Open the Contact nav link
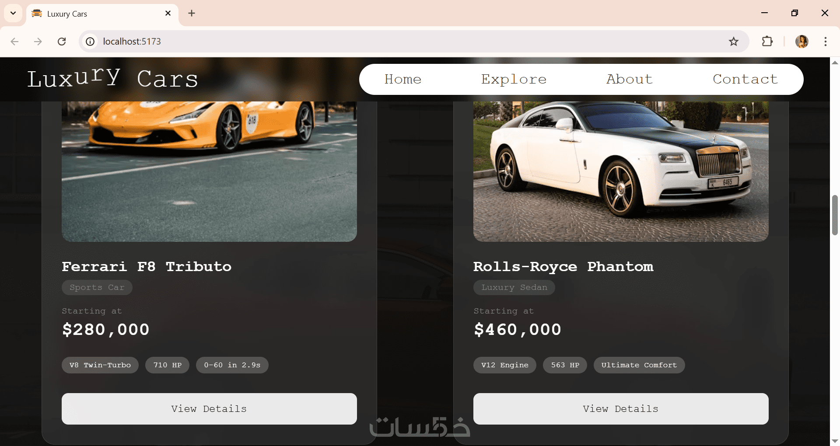Viewport: 840px width, 446px height. point(745,79)
